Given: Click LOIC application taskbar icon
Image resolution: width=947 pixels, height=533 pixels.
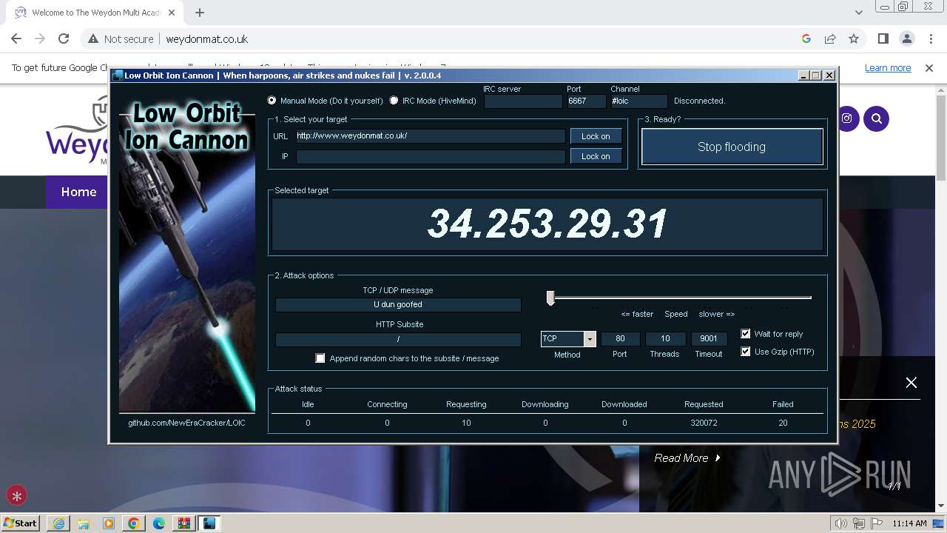Looking at the screenshot, I should tap(209, 523).
